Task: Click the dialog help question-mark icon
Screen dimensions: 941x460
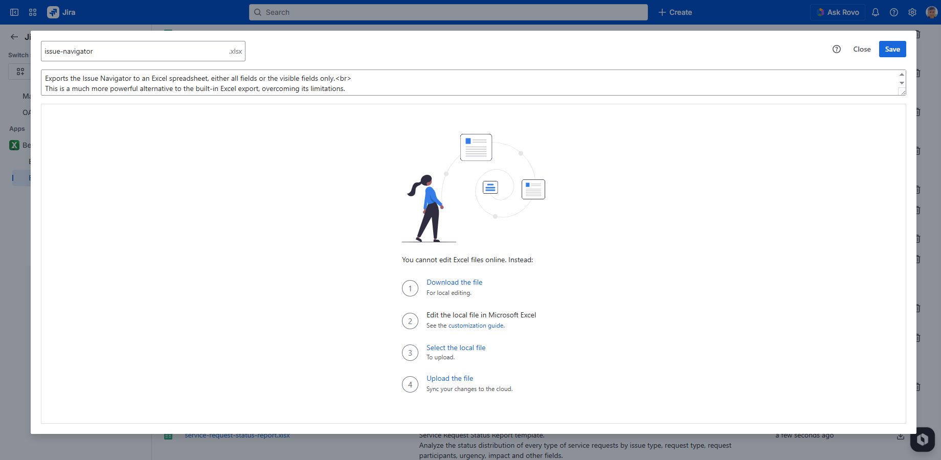Action: tap(837, 49)
